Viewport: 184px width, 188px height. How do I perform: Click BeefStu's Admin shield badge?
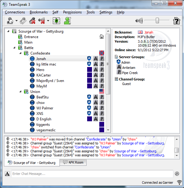pyautogui.click(x=89, y=97)
